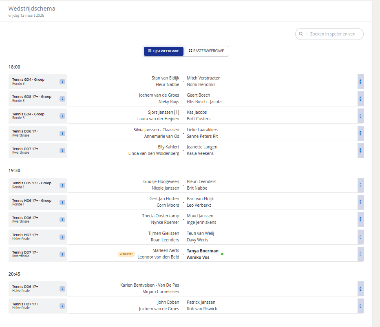
Task: Show info for Tennis DD5 17+ Groep match
Action: click(x=62, y=185)
